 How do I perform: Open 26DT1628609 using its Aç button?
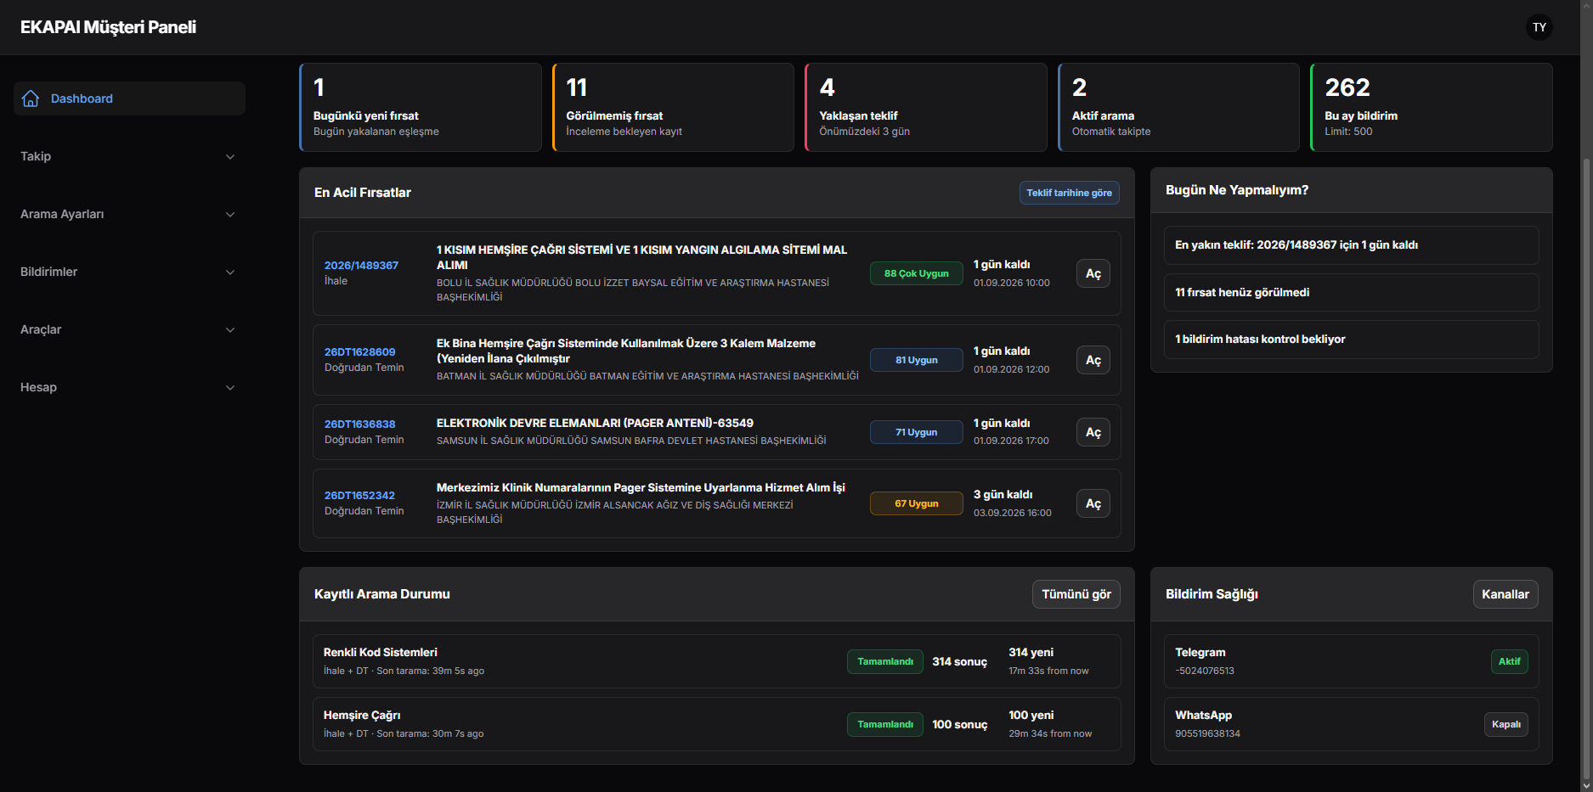[x=1093, y=360]
